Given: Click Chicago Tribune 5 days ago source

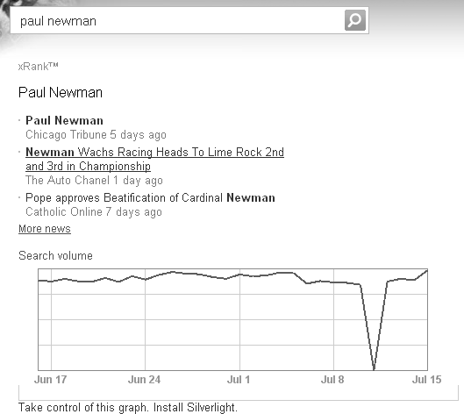Looking at the screenshot, I should click(x=96, y=135).
